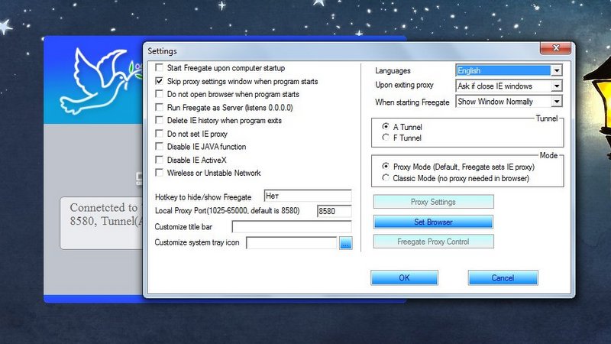The width and height of the screenshot is (611, 344).
Task: Tick Delete IE history when program exits
Action: coord(159,120)
